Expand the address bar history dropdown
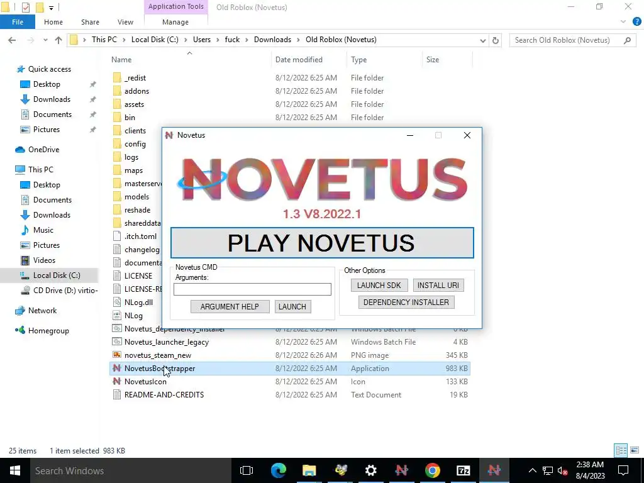The width and height of the screenshot is (644, 483). [483, 40]
